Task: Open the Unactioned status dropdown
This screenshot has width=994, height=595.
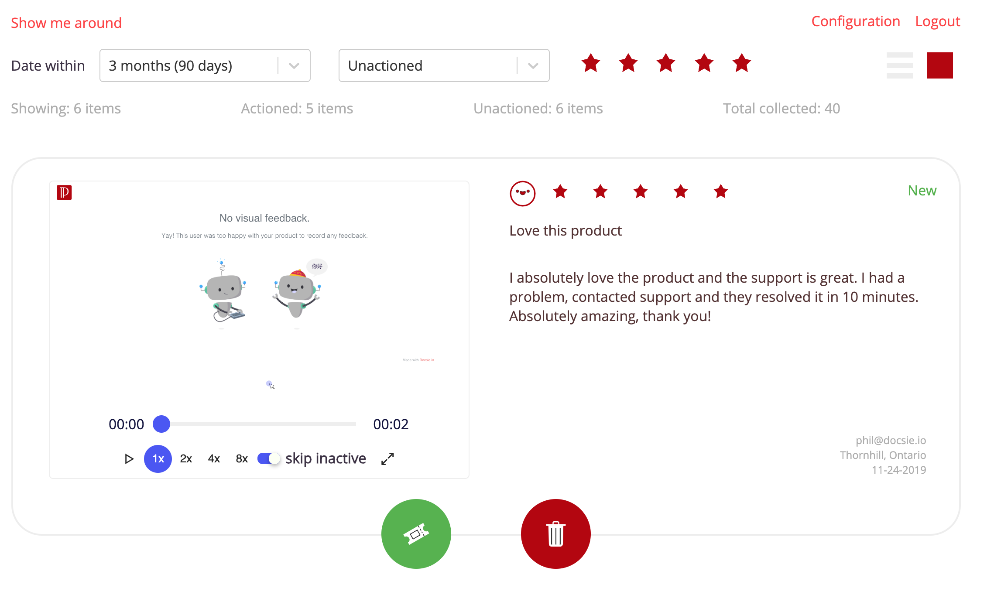Action: [x=444, y=65]
